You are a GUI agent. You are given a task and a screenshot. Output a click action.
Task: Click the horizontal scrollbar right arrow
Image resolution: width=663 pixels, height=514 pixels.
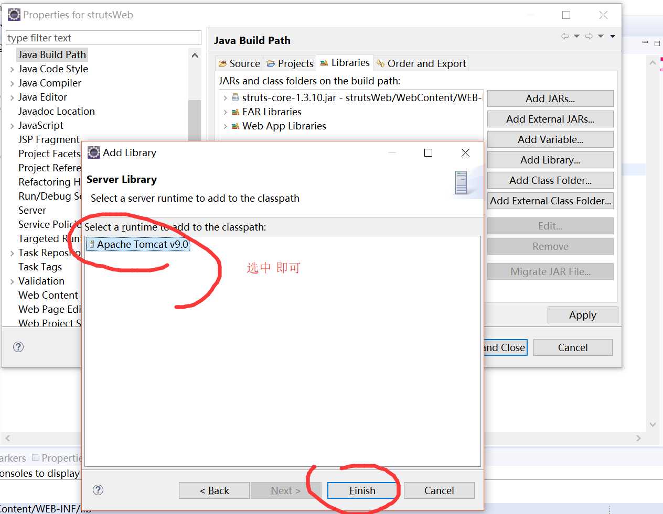click(x=638, y=438)
